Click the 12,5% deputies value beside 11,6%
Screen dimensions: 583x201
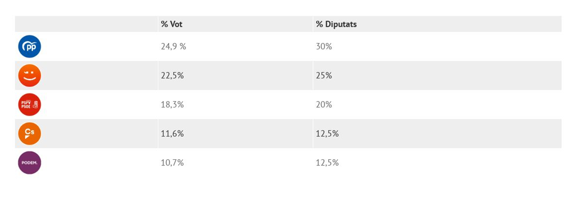327,134
